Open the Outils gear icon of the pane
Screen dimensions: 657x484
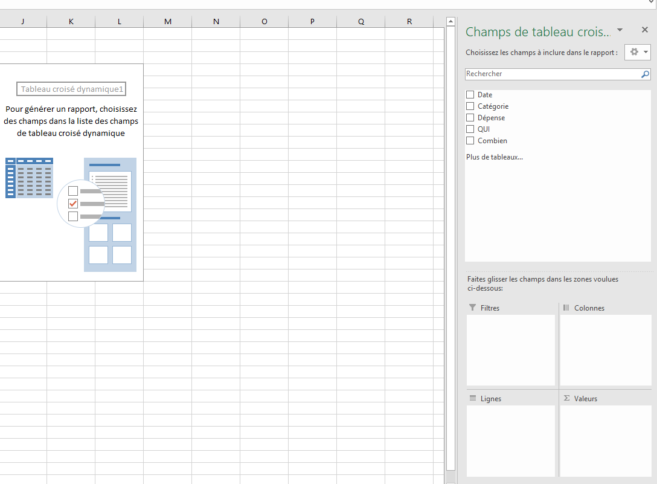pos(633,52)
